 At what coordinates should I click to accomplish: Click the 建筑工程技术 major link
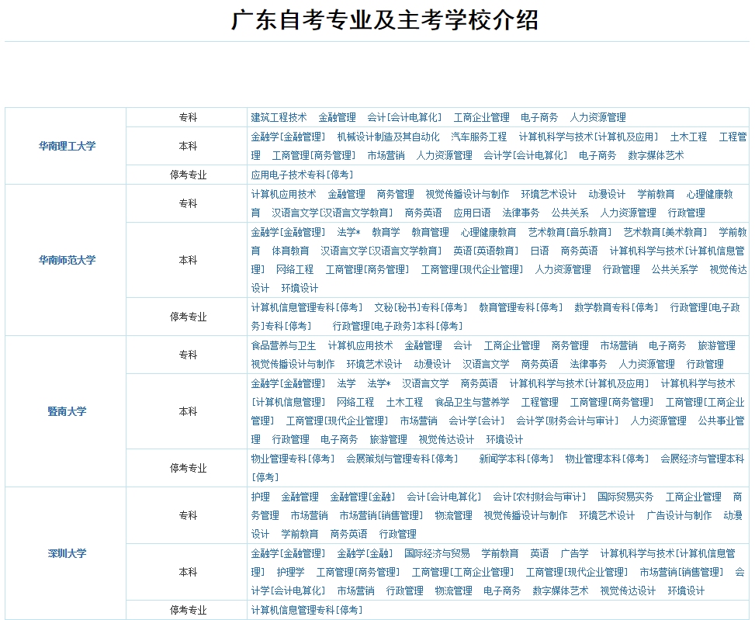pos(279,117)
